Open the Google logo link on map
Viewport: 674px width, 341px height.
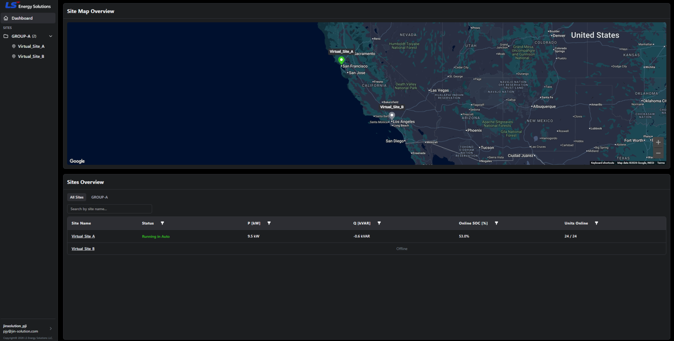pyautogui.click(x=77, y=161)
